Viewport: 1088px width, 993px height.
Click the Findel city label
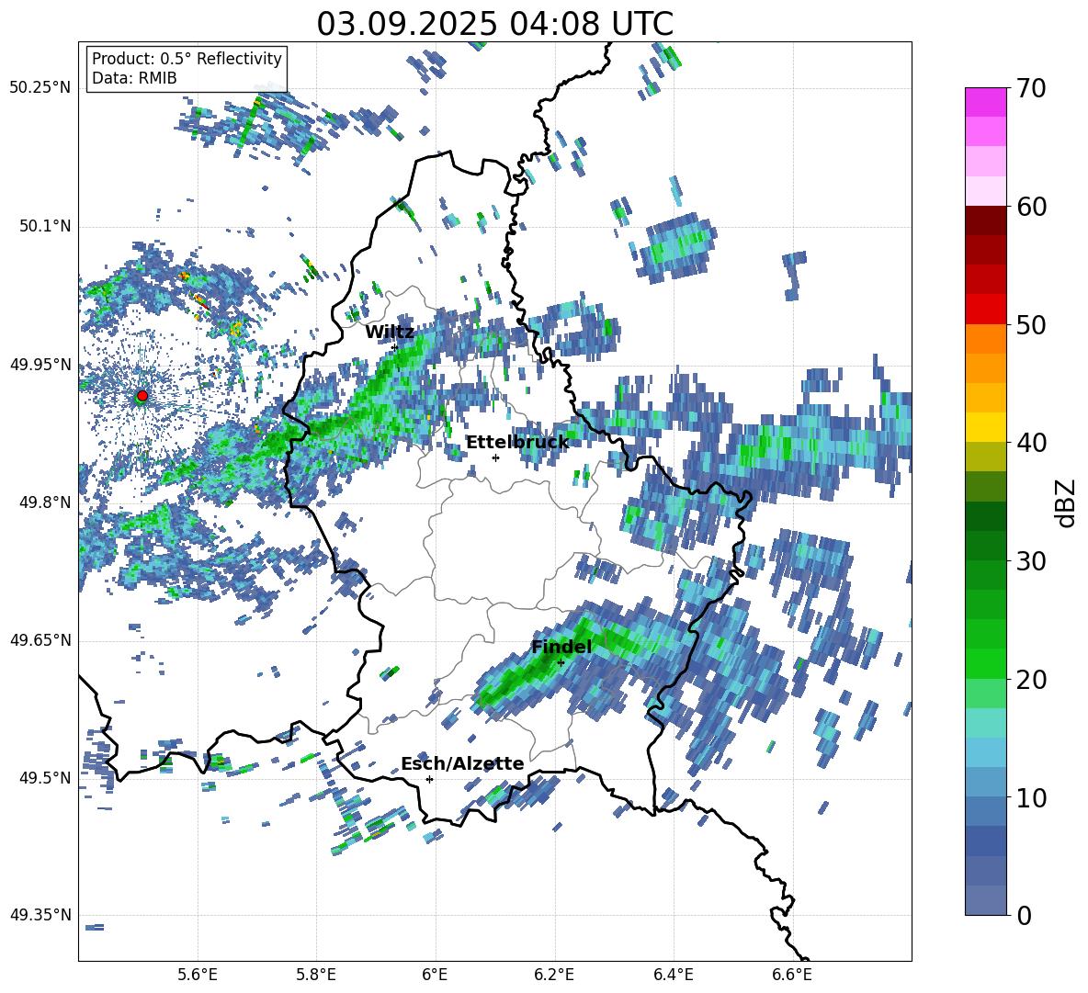click(561, 647)
